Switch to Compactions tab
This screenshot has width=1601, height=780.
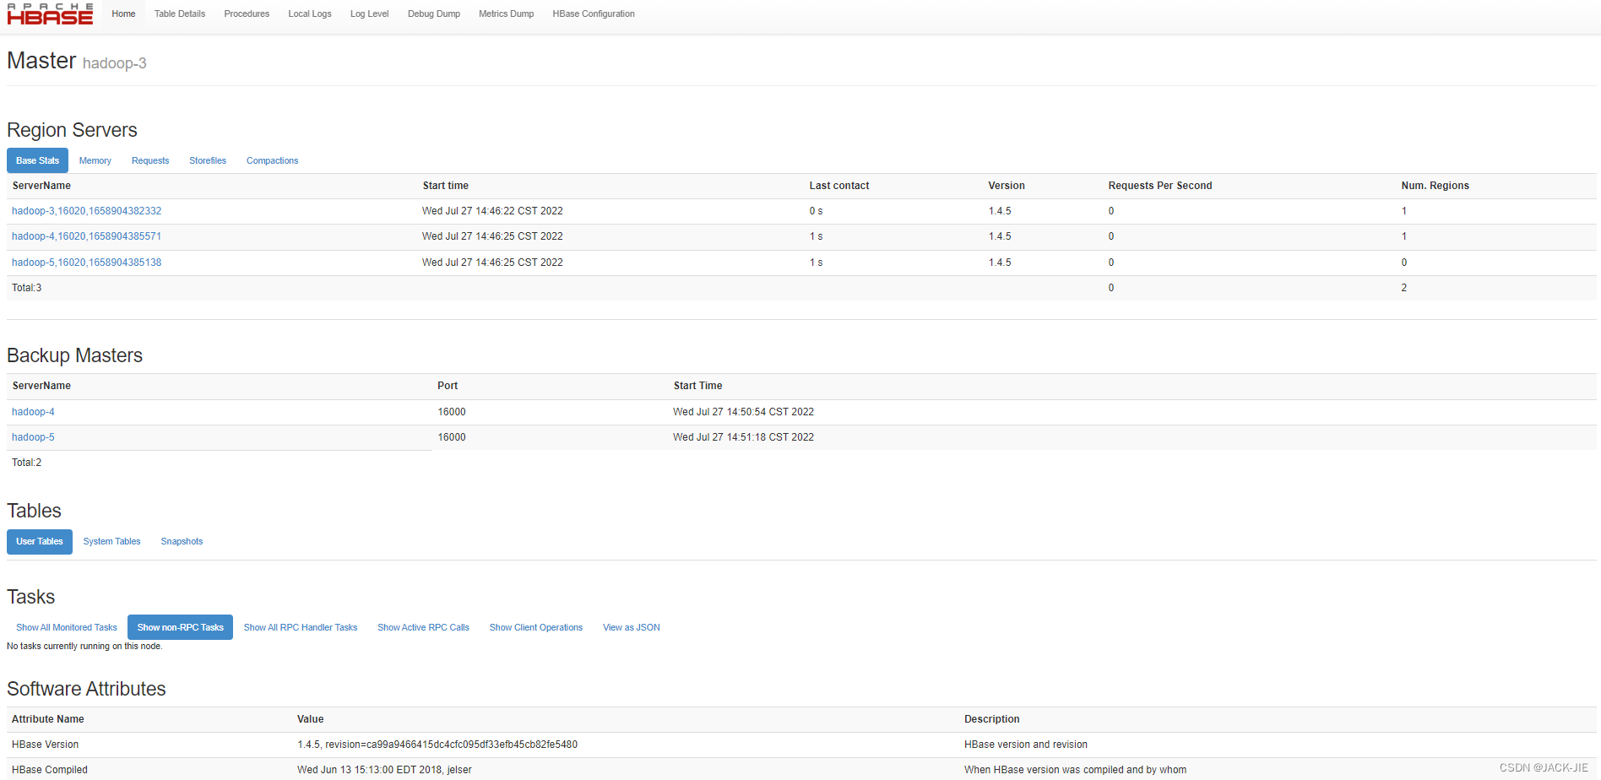coord(272,160)
